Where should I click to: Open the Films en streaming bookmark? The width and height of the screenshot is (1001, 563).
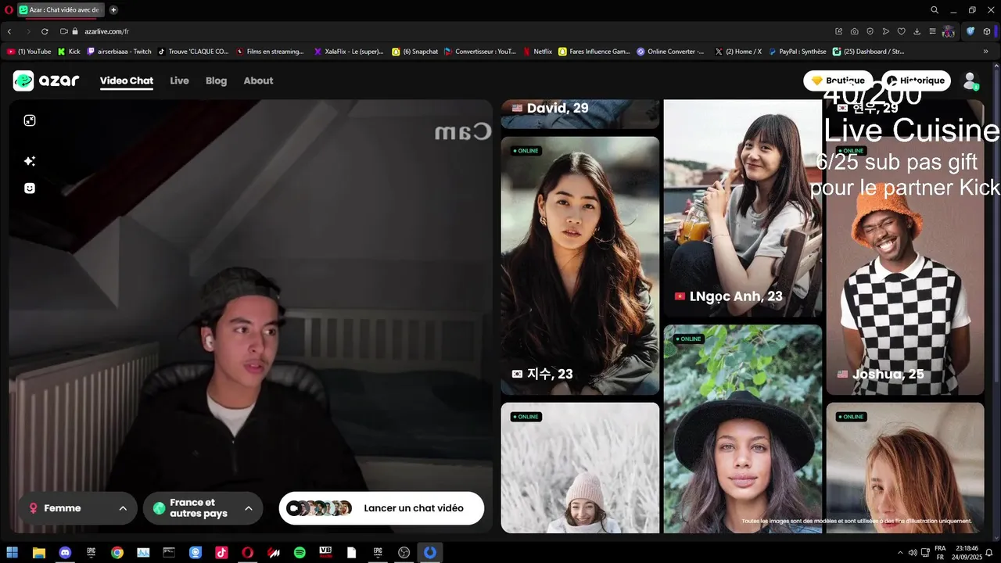coord(270,52)
